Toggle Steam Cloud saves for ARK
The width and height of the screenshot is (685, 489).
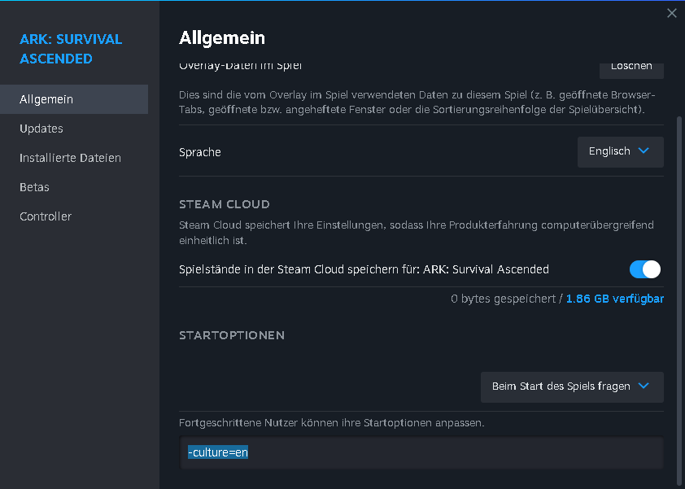[645, 269]
